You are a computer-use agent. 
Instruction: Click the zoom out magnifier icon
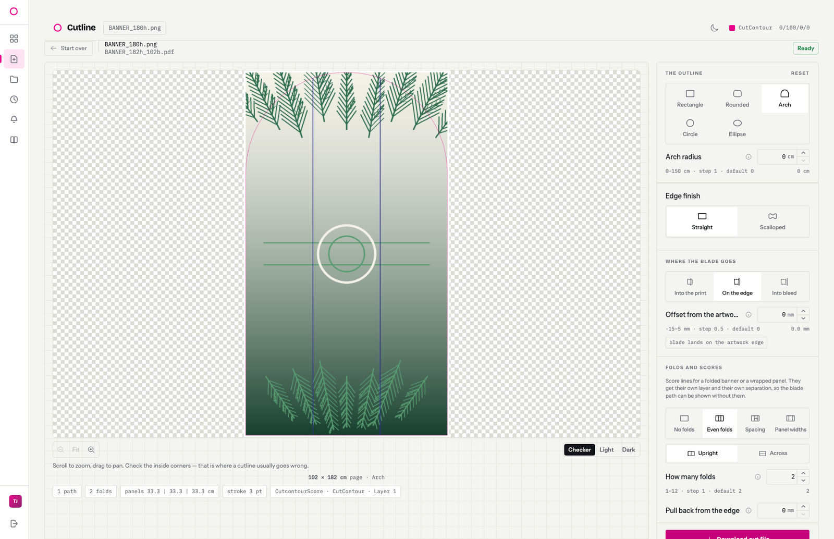pyautogui.click(x=61, y=449)
